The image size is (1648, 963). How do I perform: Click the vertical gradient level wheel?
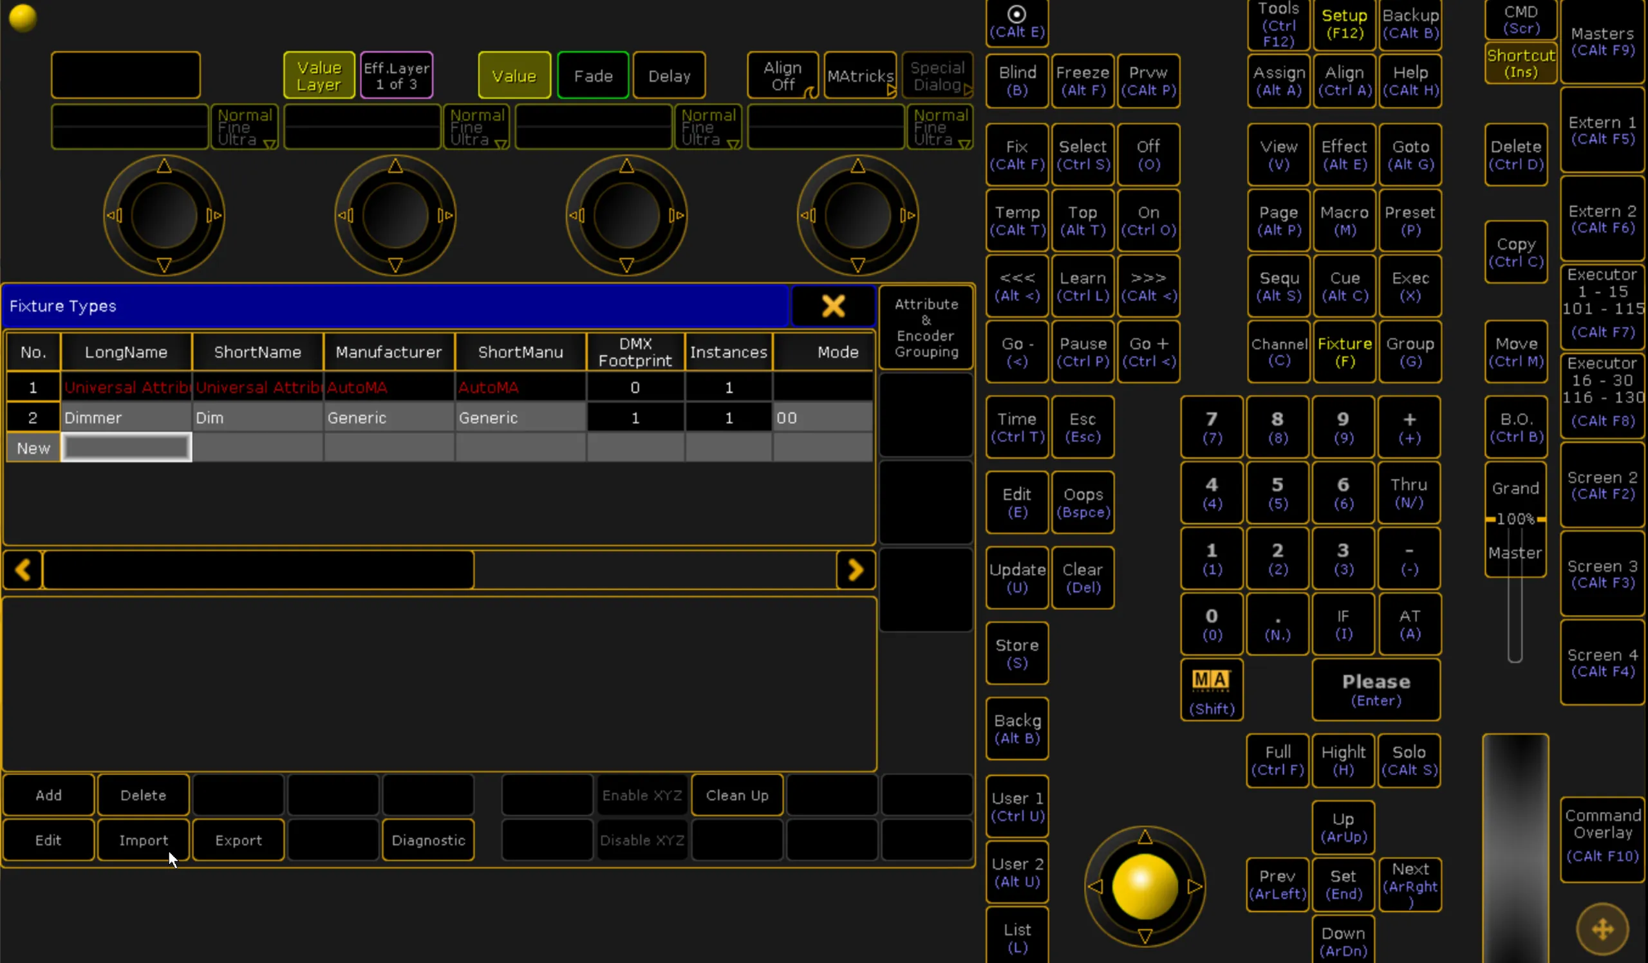(1515, 848)
